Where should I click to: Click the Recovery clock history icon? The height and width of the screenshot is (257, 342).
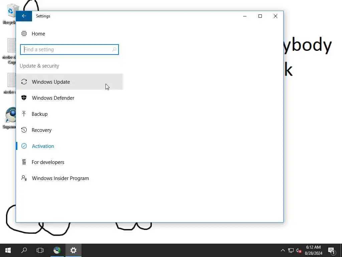click(x=24, y=130)
